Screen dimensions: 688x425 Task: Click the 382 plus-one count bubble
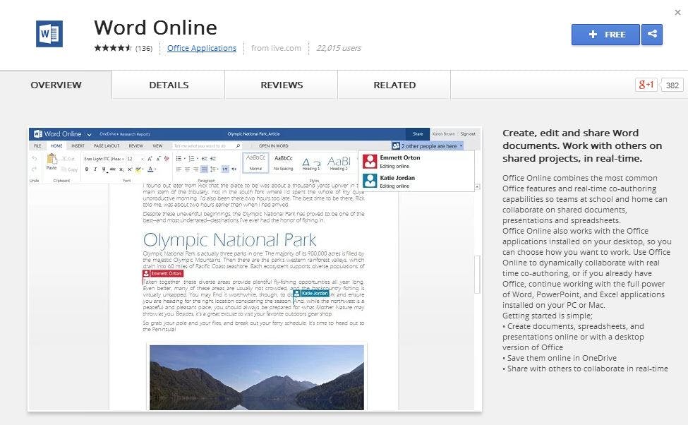pyautogui.click(x=672, y=85)
